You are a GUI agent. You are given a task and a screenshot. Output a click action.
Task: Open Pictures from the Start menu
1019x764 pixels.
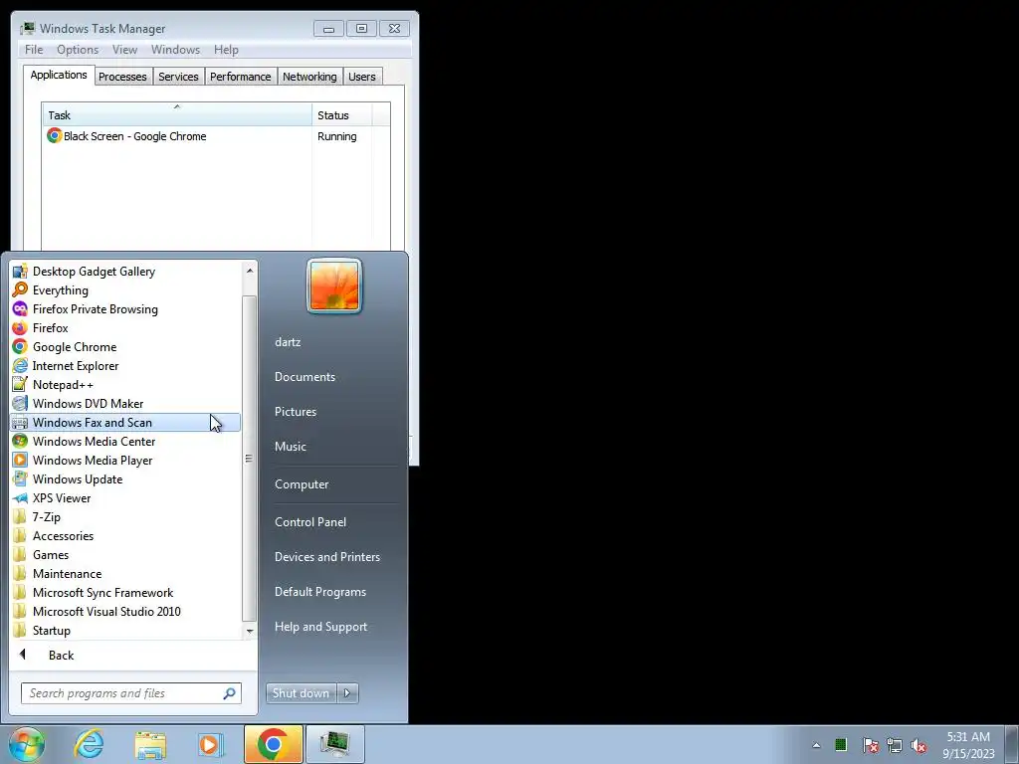point(295,411)
